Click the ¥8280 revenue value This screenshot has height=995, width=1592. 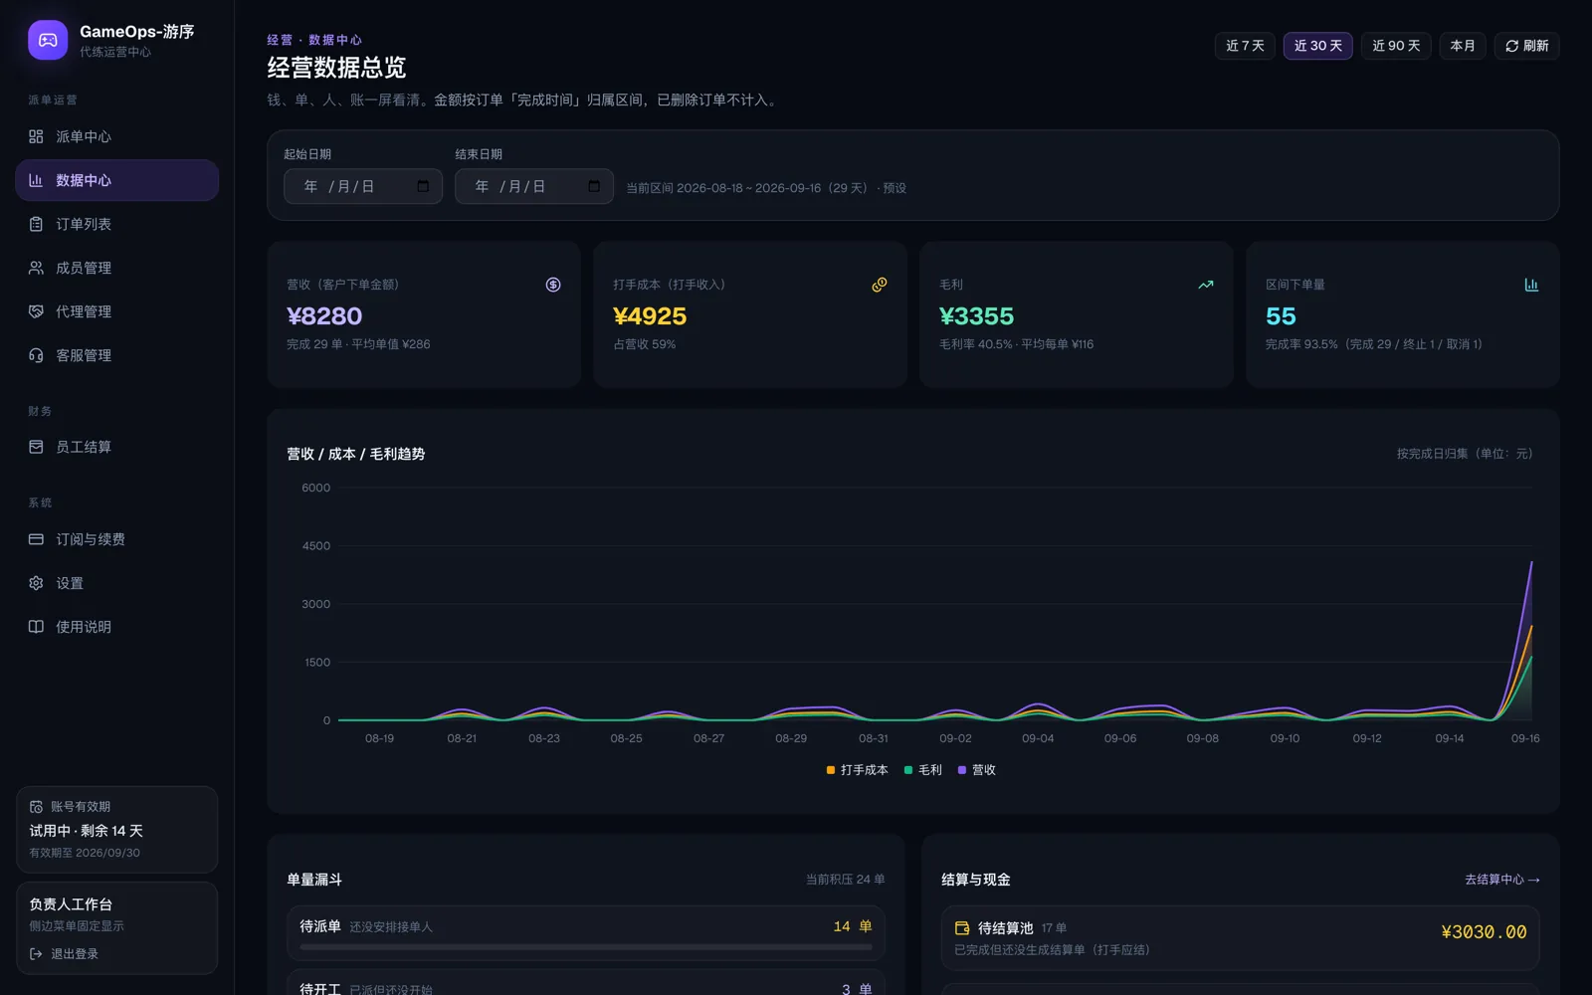point(324,316)
